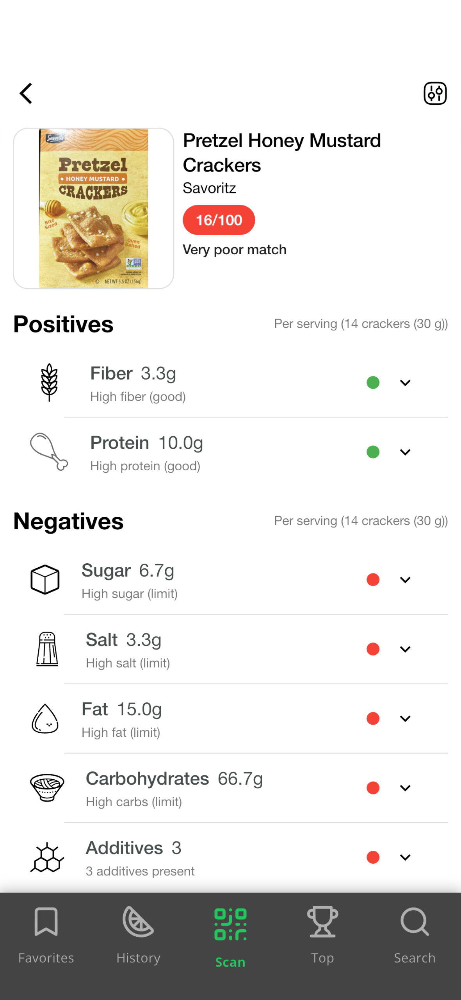
Task: Expand the Protein details chevron
Action: (x=405, y=452)
